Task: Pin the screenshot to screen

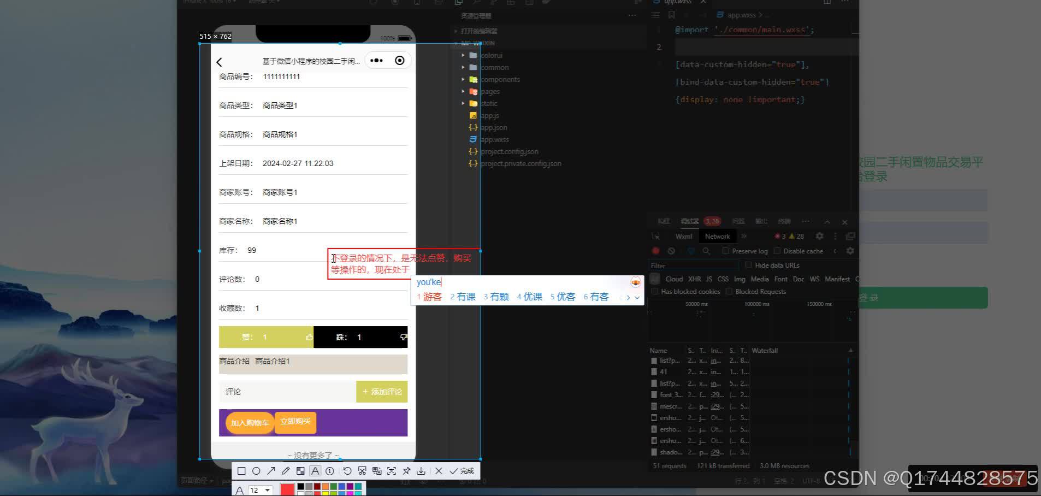Action: click(406, 471)
